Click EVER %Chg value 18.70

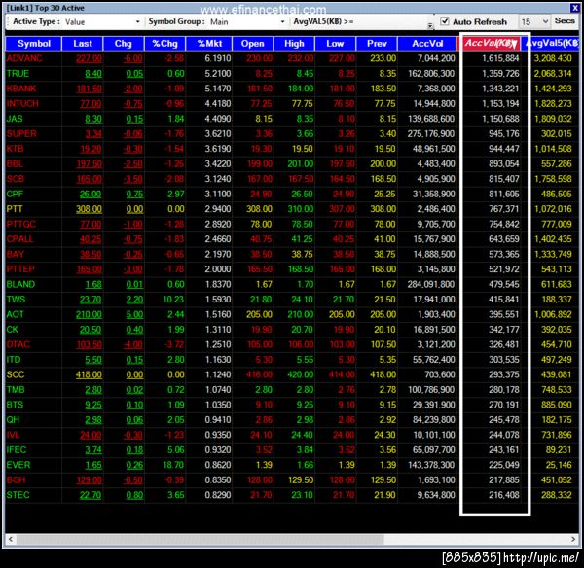tap(173, 465)
